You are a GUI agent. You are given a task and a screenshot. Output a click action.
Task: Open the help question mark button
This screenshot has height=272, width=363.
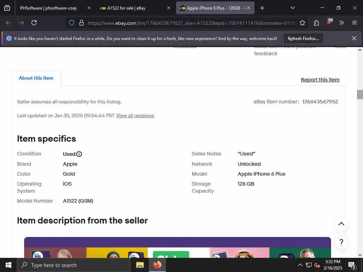coord(341,242)
